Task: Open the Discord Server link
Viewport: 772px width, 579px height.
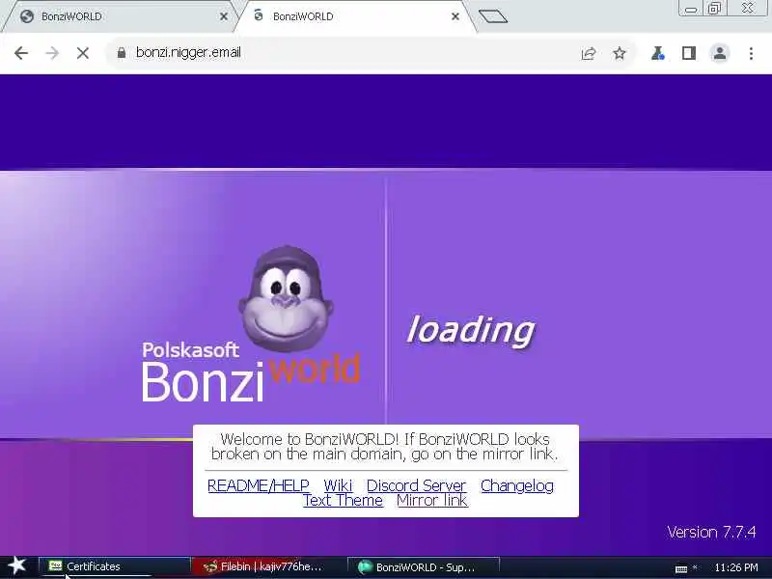Action: click(416, 485)
